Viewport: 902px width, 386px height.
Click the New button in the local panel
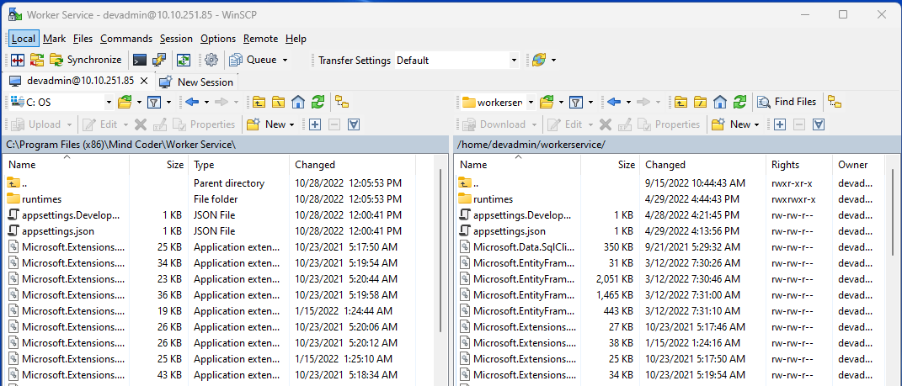point(271,124)
